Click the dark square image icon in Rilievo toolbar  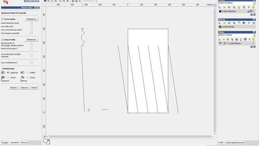245,39
